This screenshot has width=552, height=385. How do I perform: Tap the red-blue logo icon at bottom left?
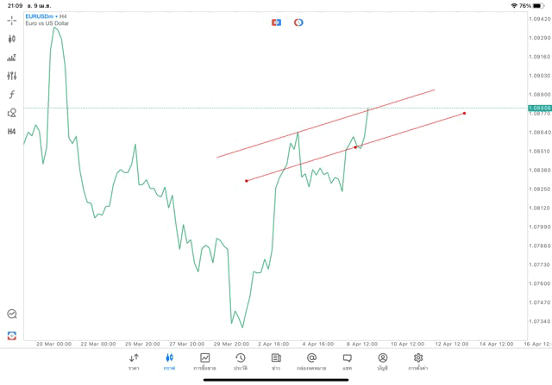[12, 335]
